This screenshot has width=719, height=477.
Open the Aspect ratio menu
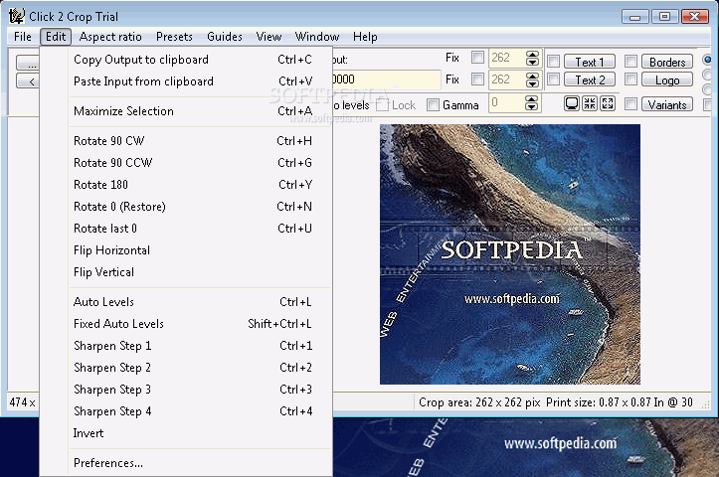coord(110,37)
